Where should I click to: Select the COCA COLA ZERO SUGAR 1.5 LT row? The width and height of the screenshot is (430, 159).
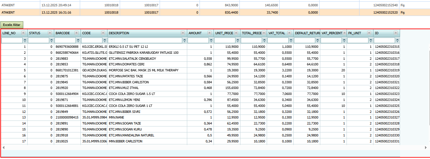coord(200,94)
